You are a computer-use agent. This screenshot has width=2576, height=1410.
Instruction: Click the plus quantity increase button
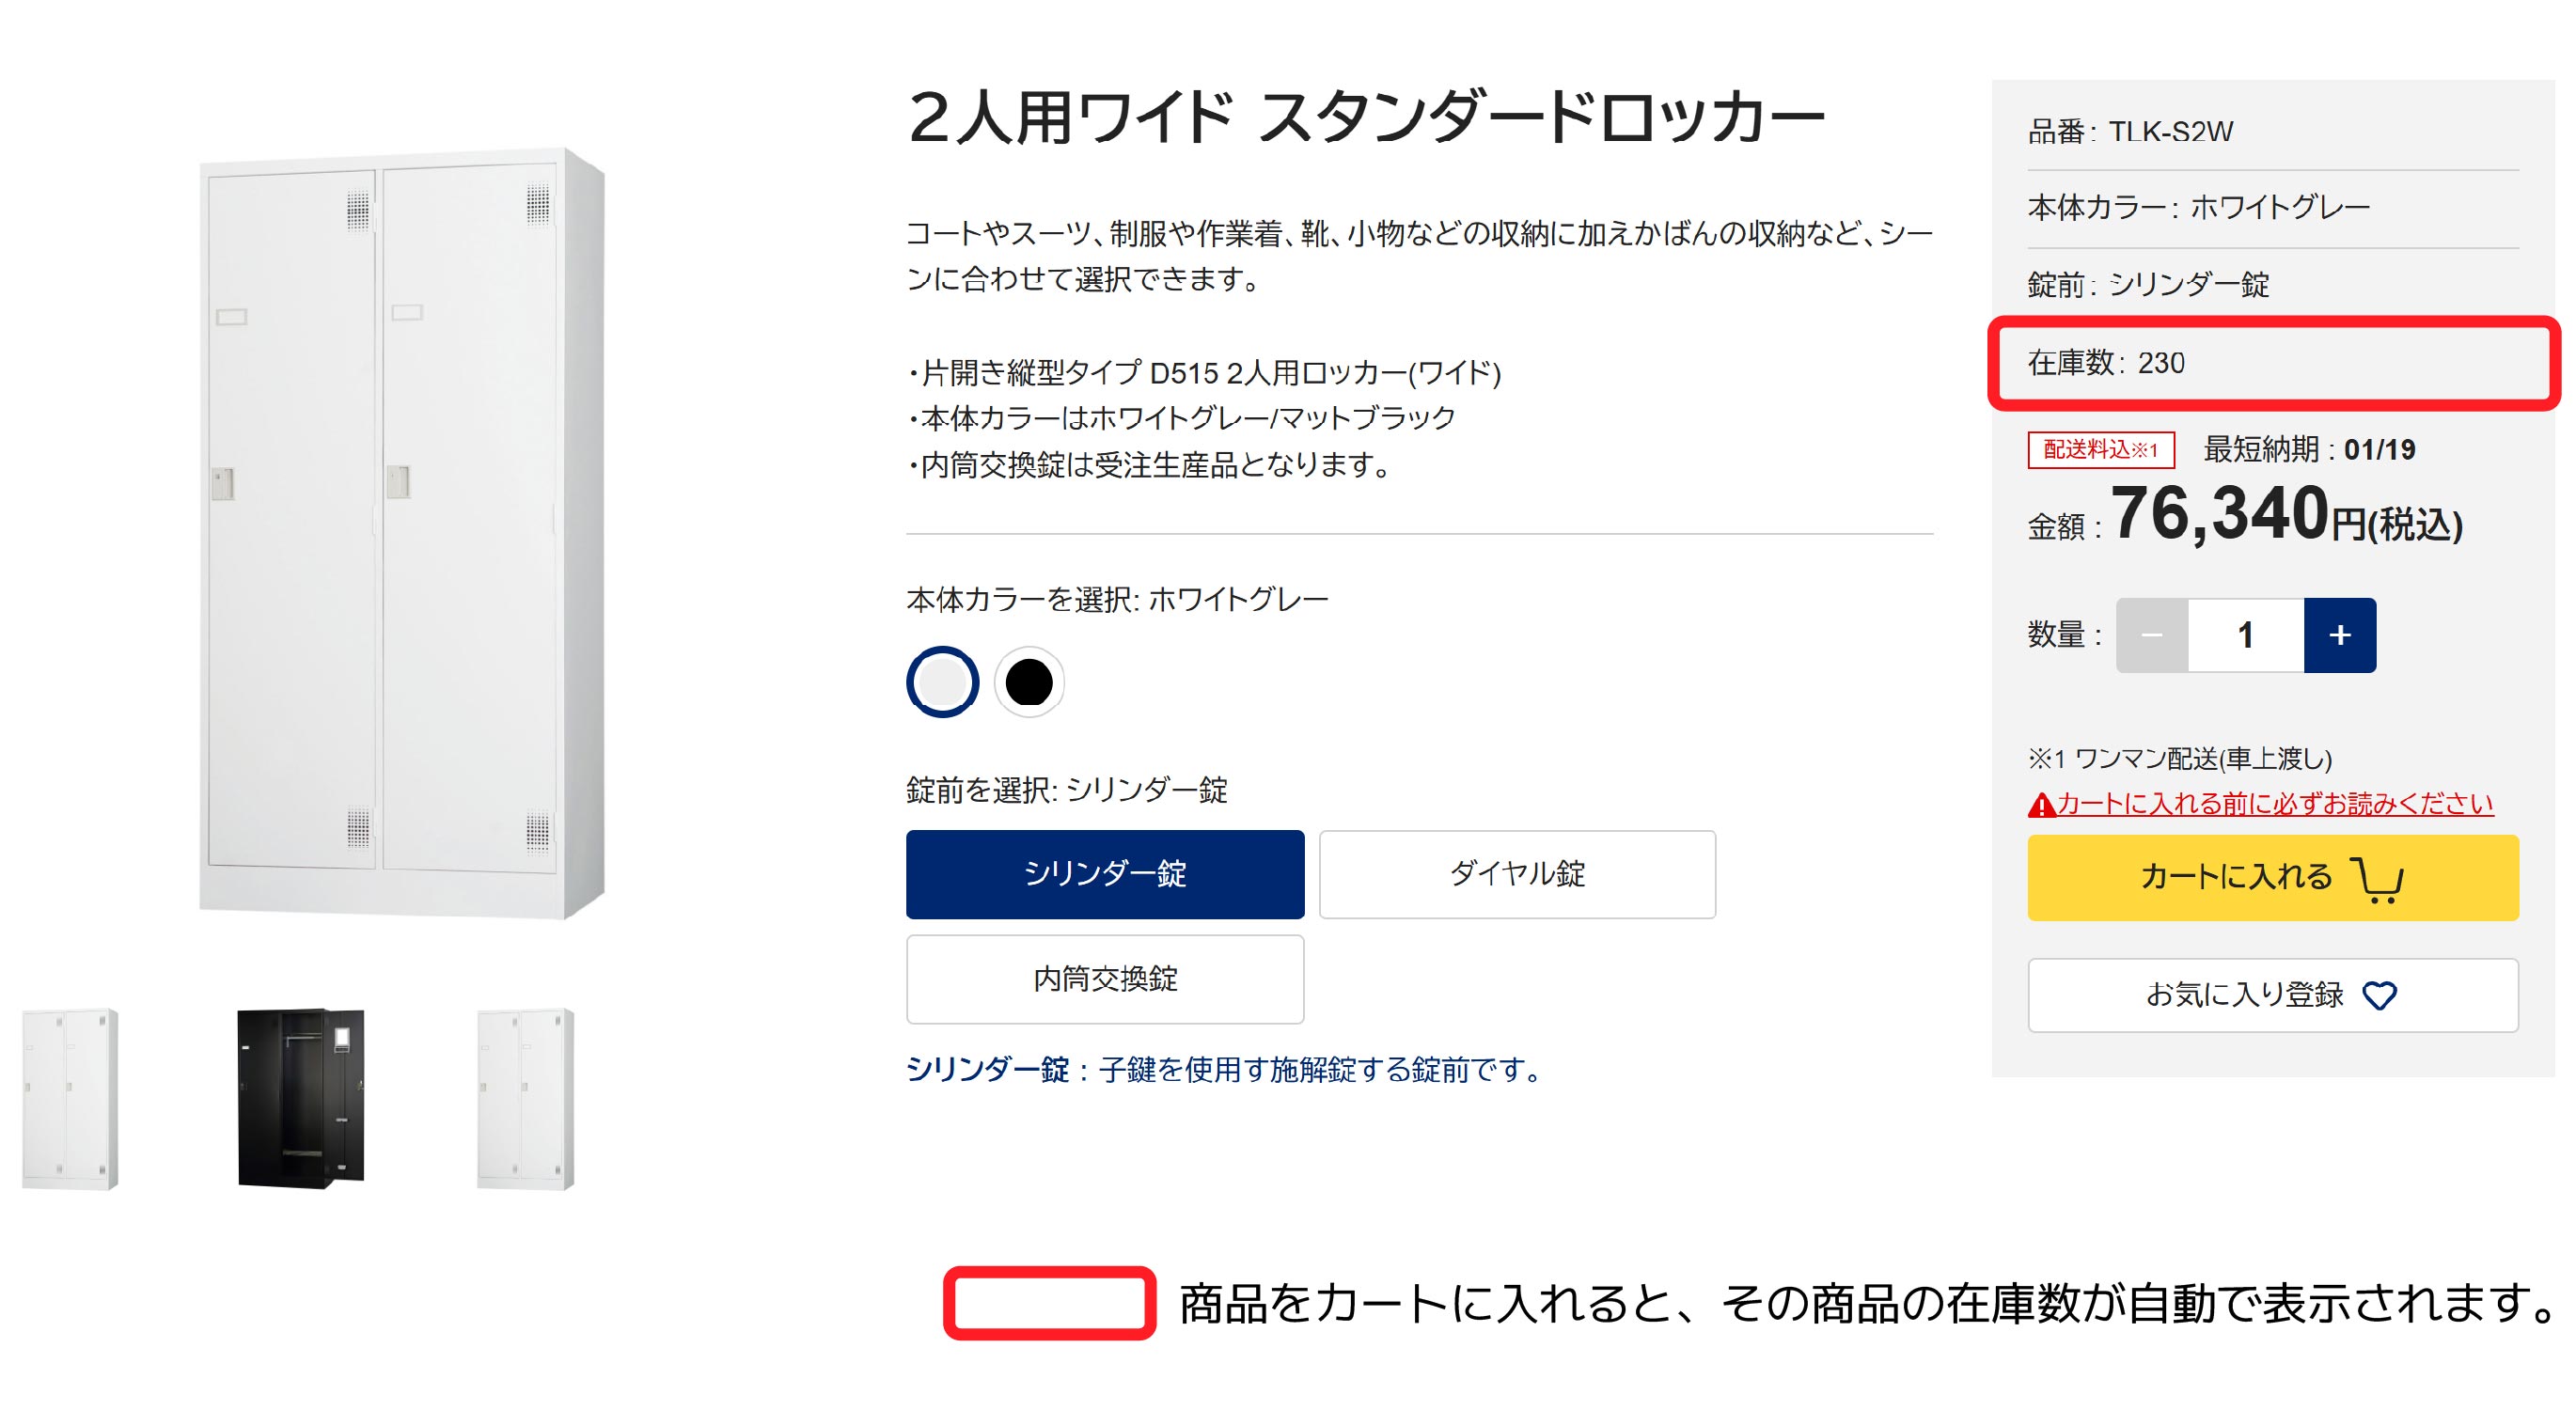(2339, 635)
